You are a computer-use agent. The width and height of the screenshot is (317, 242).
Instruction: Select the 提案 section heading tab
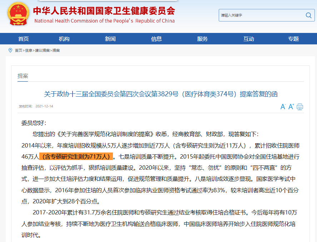[23, 76]
